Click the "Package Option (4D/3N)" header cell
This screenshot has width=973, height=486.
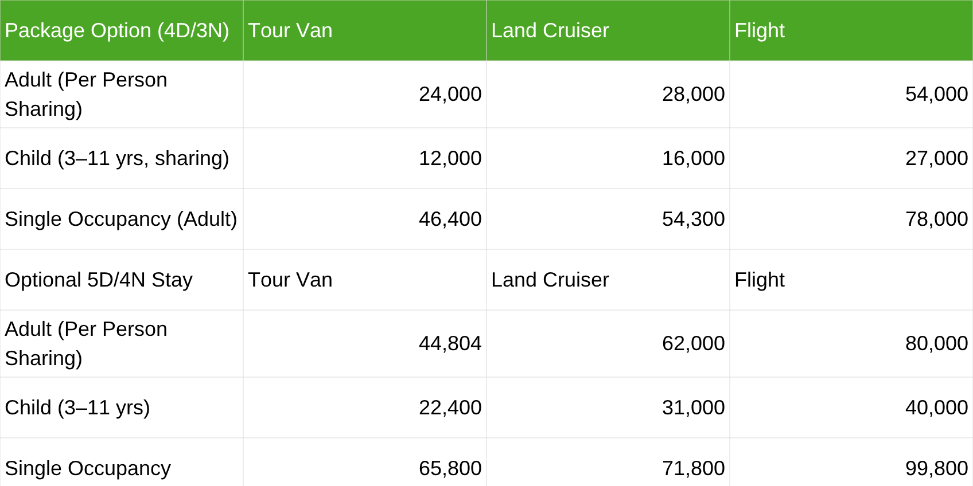click(x=117, y=30)
